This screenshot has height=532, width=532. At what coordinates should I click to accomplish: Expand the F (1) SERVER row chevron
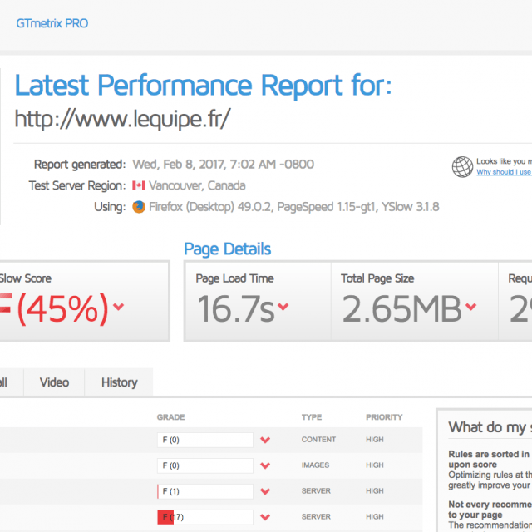coord(265,491)
